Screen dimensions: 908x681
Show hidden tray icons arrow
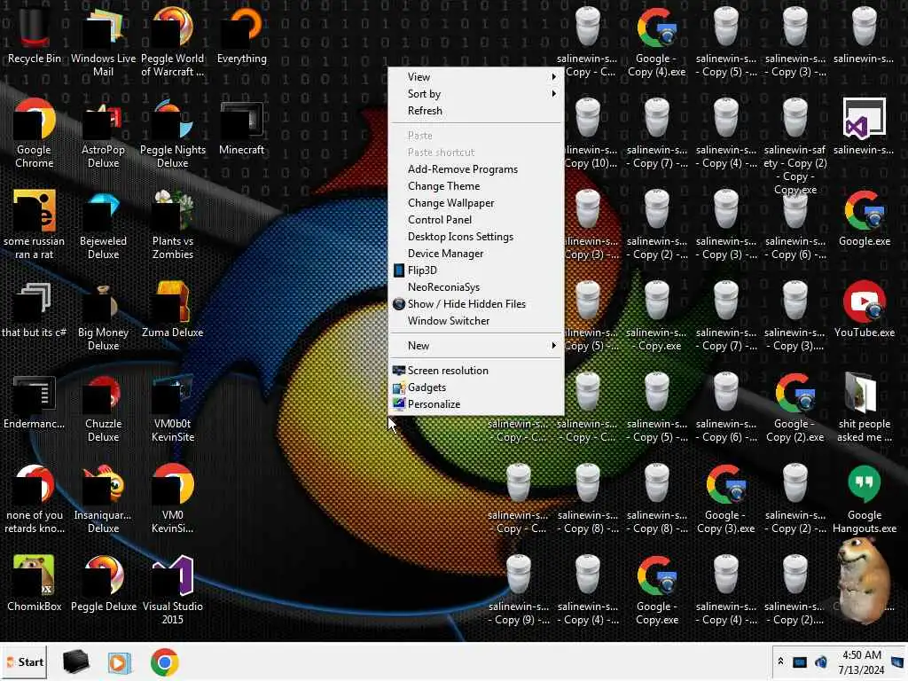780,661
